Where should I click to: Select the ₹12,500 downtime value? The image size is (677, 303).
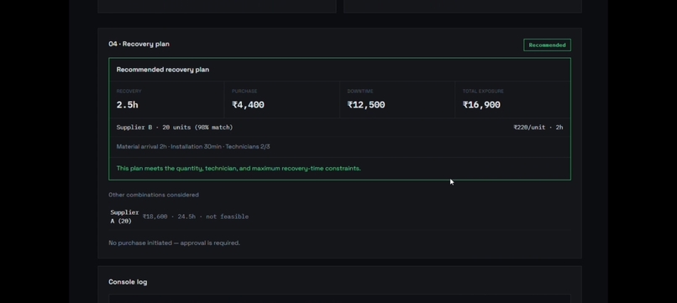click(x=366, y=105)
